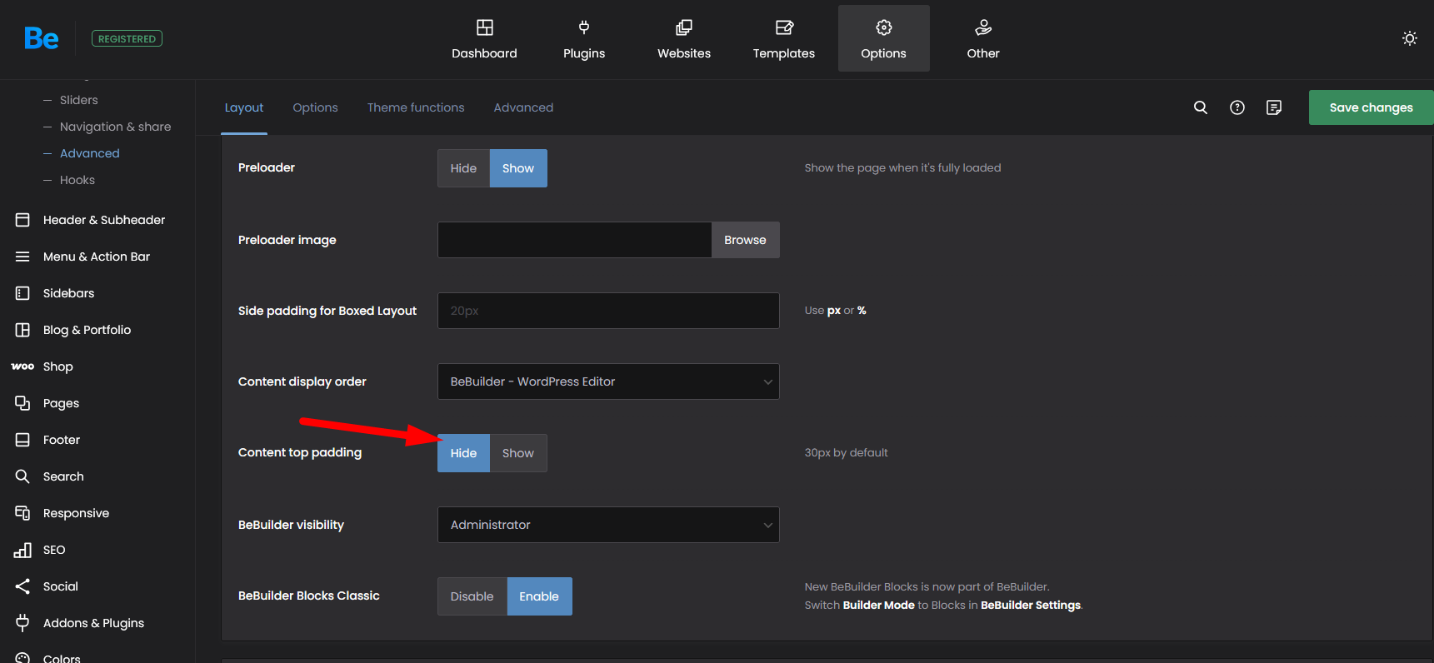Open the Plugins section in top navigation
Screen dimensions: 1434x663
tap(583, 38)
